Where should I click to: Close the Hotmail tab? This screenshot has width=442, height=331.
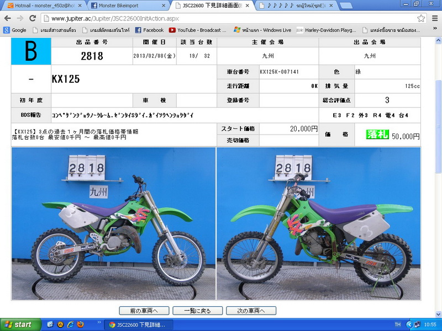(x=80, y=6)
